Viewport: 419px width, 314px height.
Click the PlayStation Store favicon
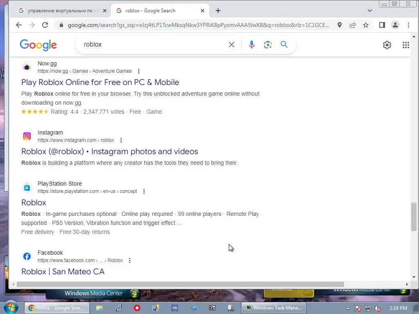point(27,187)
